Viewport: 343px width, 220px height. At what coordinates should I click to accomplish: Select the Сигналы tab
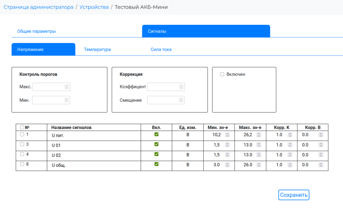point(206,31)
